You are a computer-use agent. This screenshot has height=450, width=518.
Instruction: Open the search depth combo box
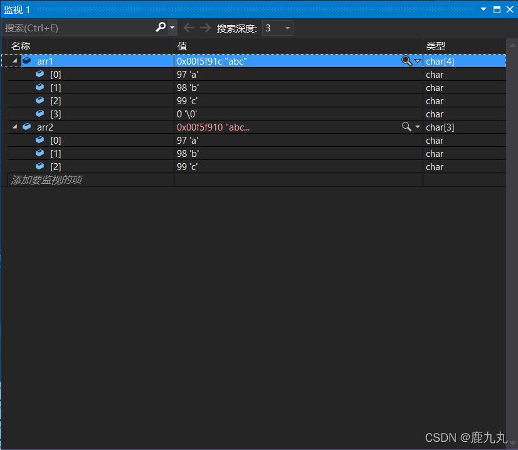point(277,28)
